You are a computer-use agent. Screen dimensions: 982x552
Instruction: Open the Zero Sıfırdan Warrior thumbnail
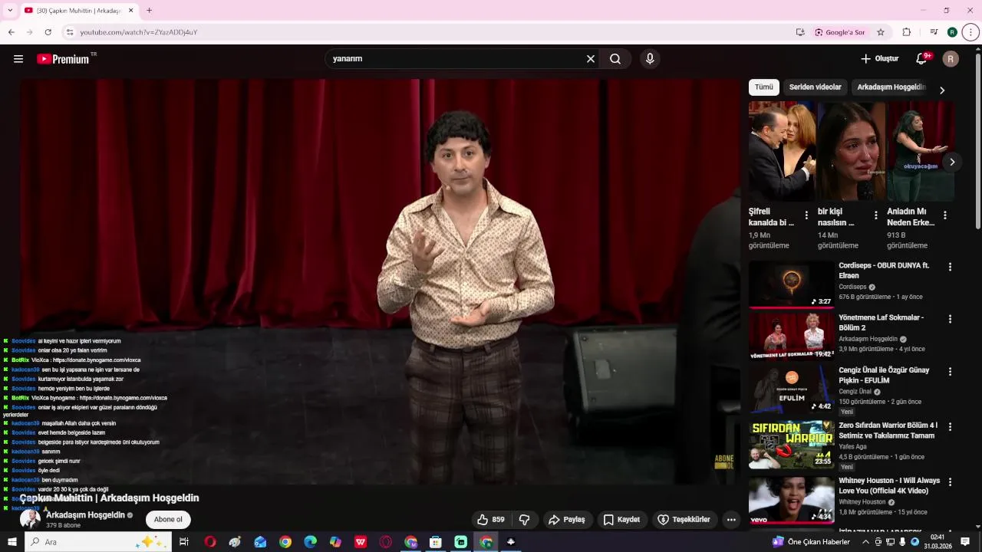[792, 445]
